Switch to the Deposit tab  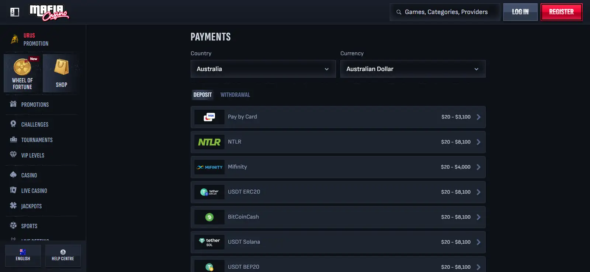point(202,95)
